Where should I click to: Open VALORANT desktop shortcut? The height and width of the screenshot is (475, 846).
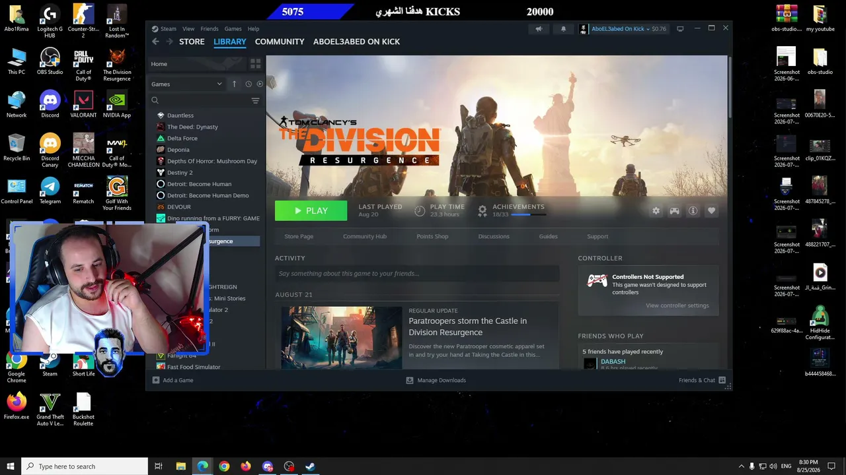point(83,104)
